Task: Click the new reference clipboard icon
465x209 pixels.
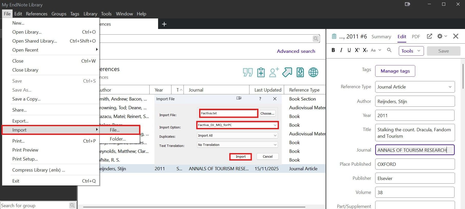Action: tap(261, 72)
